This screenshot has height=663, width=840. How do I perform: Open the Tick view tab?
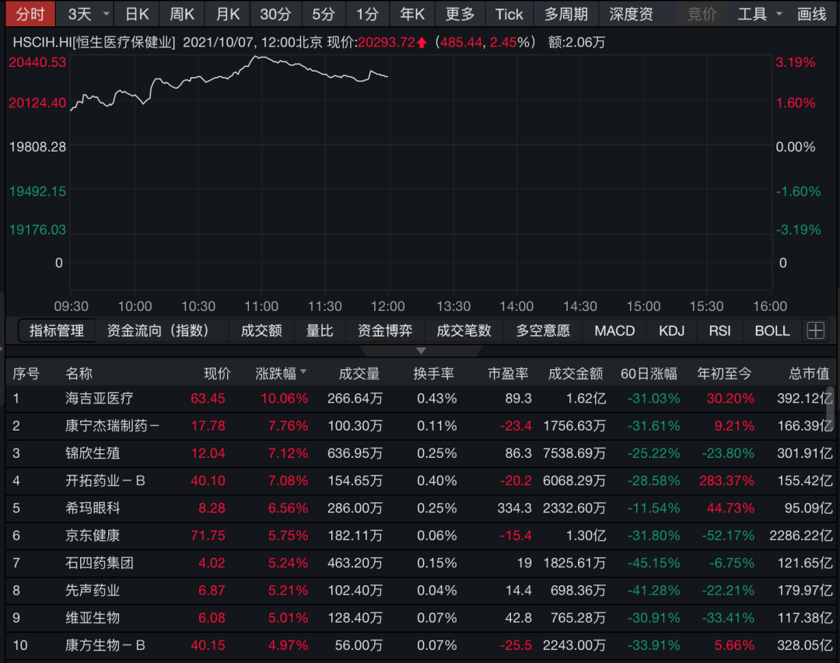tap(509, 14)
